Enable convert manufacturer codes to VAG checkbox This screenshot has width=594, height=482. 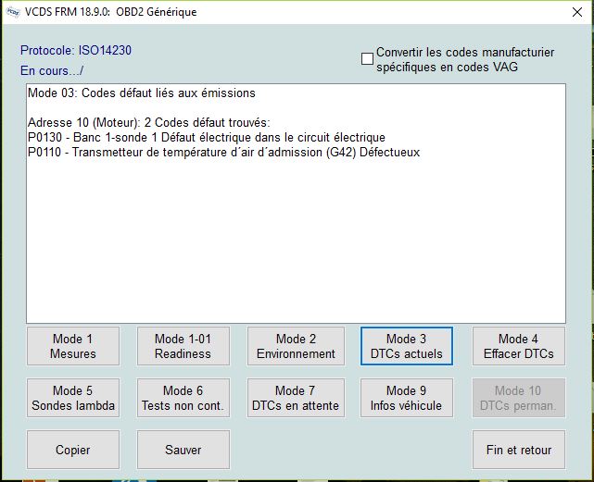367,59
